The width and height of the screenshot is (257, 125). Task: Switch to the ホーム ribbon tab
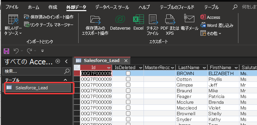[34, 7]
